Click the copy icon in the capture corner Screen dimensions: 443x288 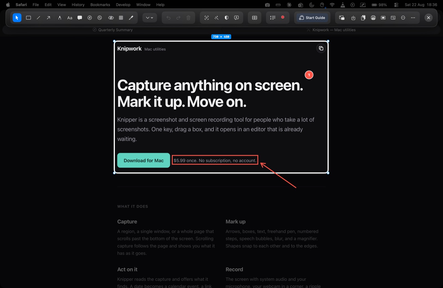pos(321,49)
